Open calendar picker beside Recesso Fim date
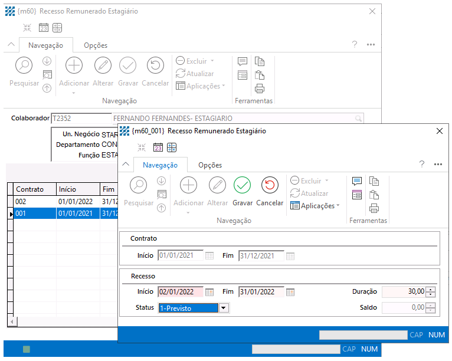Screen dimensions: 452x361 click(x=290, y=292)
